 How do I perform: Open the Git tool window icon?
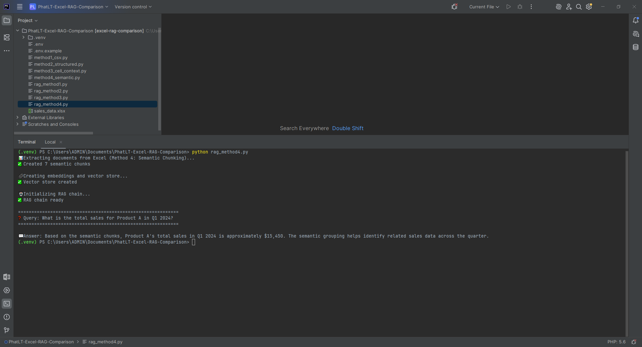(x=7, y=330)
